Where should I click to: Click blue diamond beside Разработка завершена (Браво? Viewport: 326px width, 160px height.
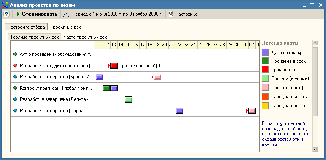(15, 77)
